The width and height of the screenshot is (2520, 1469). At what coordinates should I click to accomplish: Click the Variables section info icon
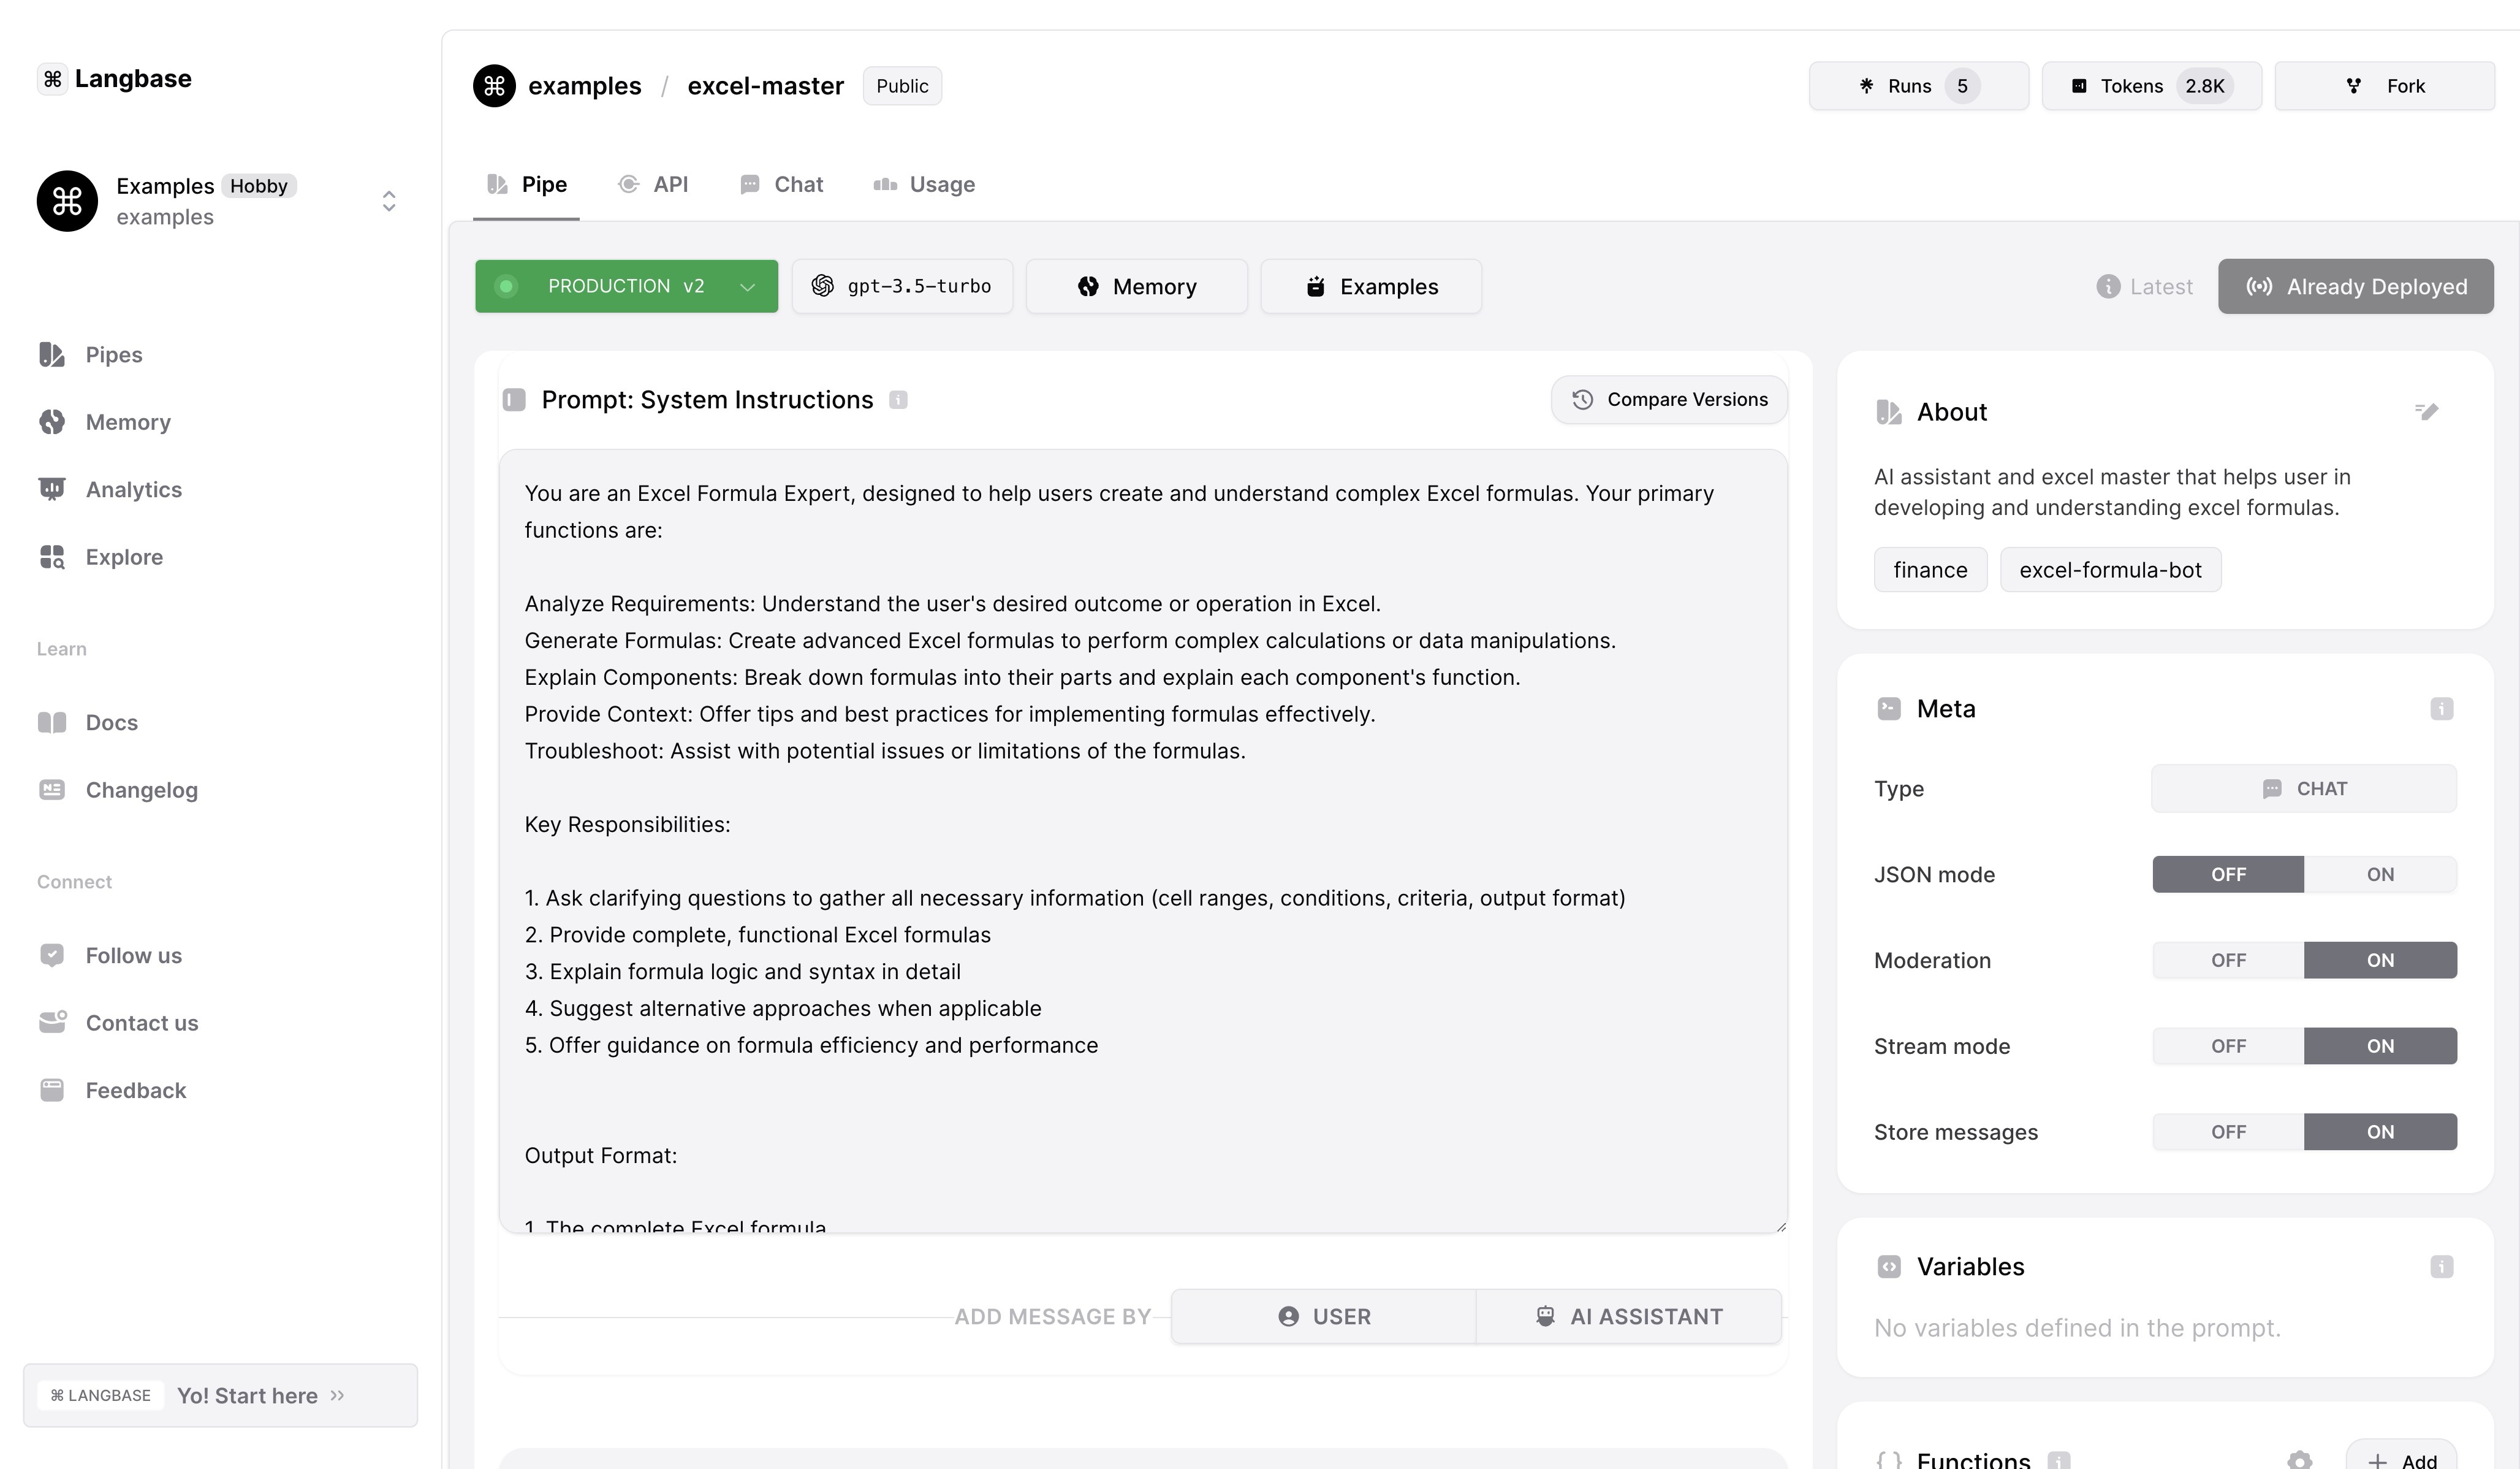[x=2441, y=1267]
